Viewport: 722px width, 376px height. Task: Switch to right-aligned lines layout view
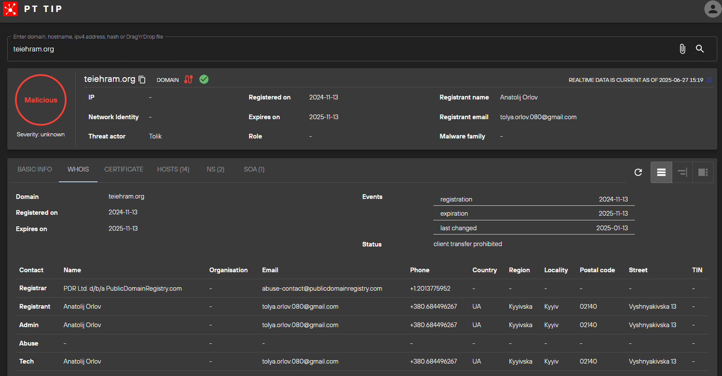[682, 172]
